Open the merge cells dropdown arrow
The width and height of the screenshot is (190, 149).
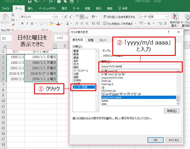[135, 24]
